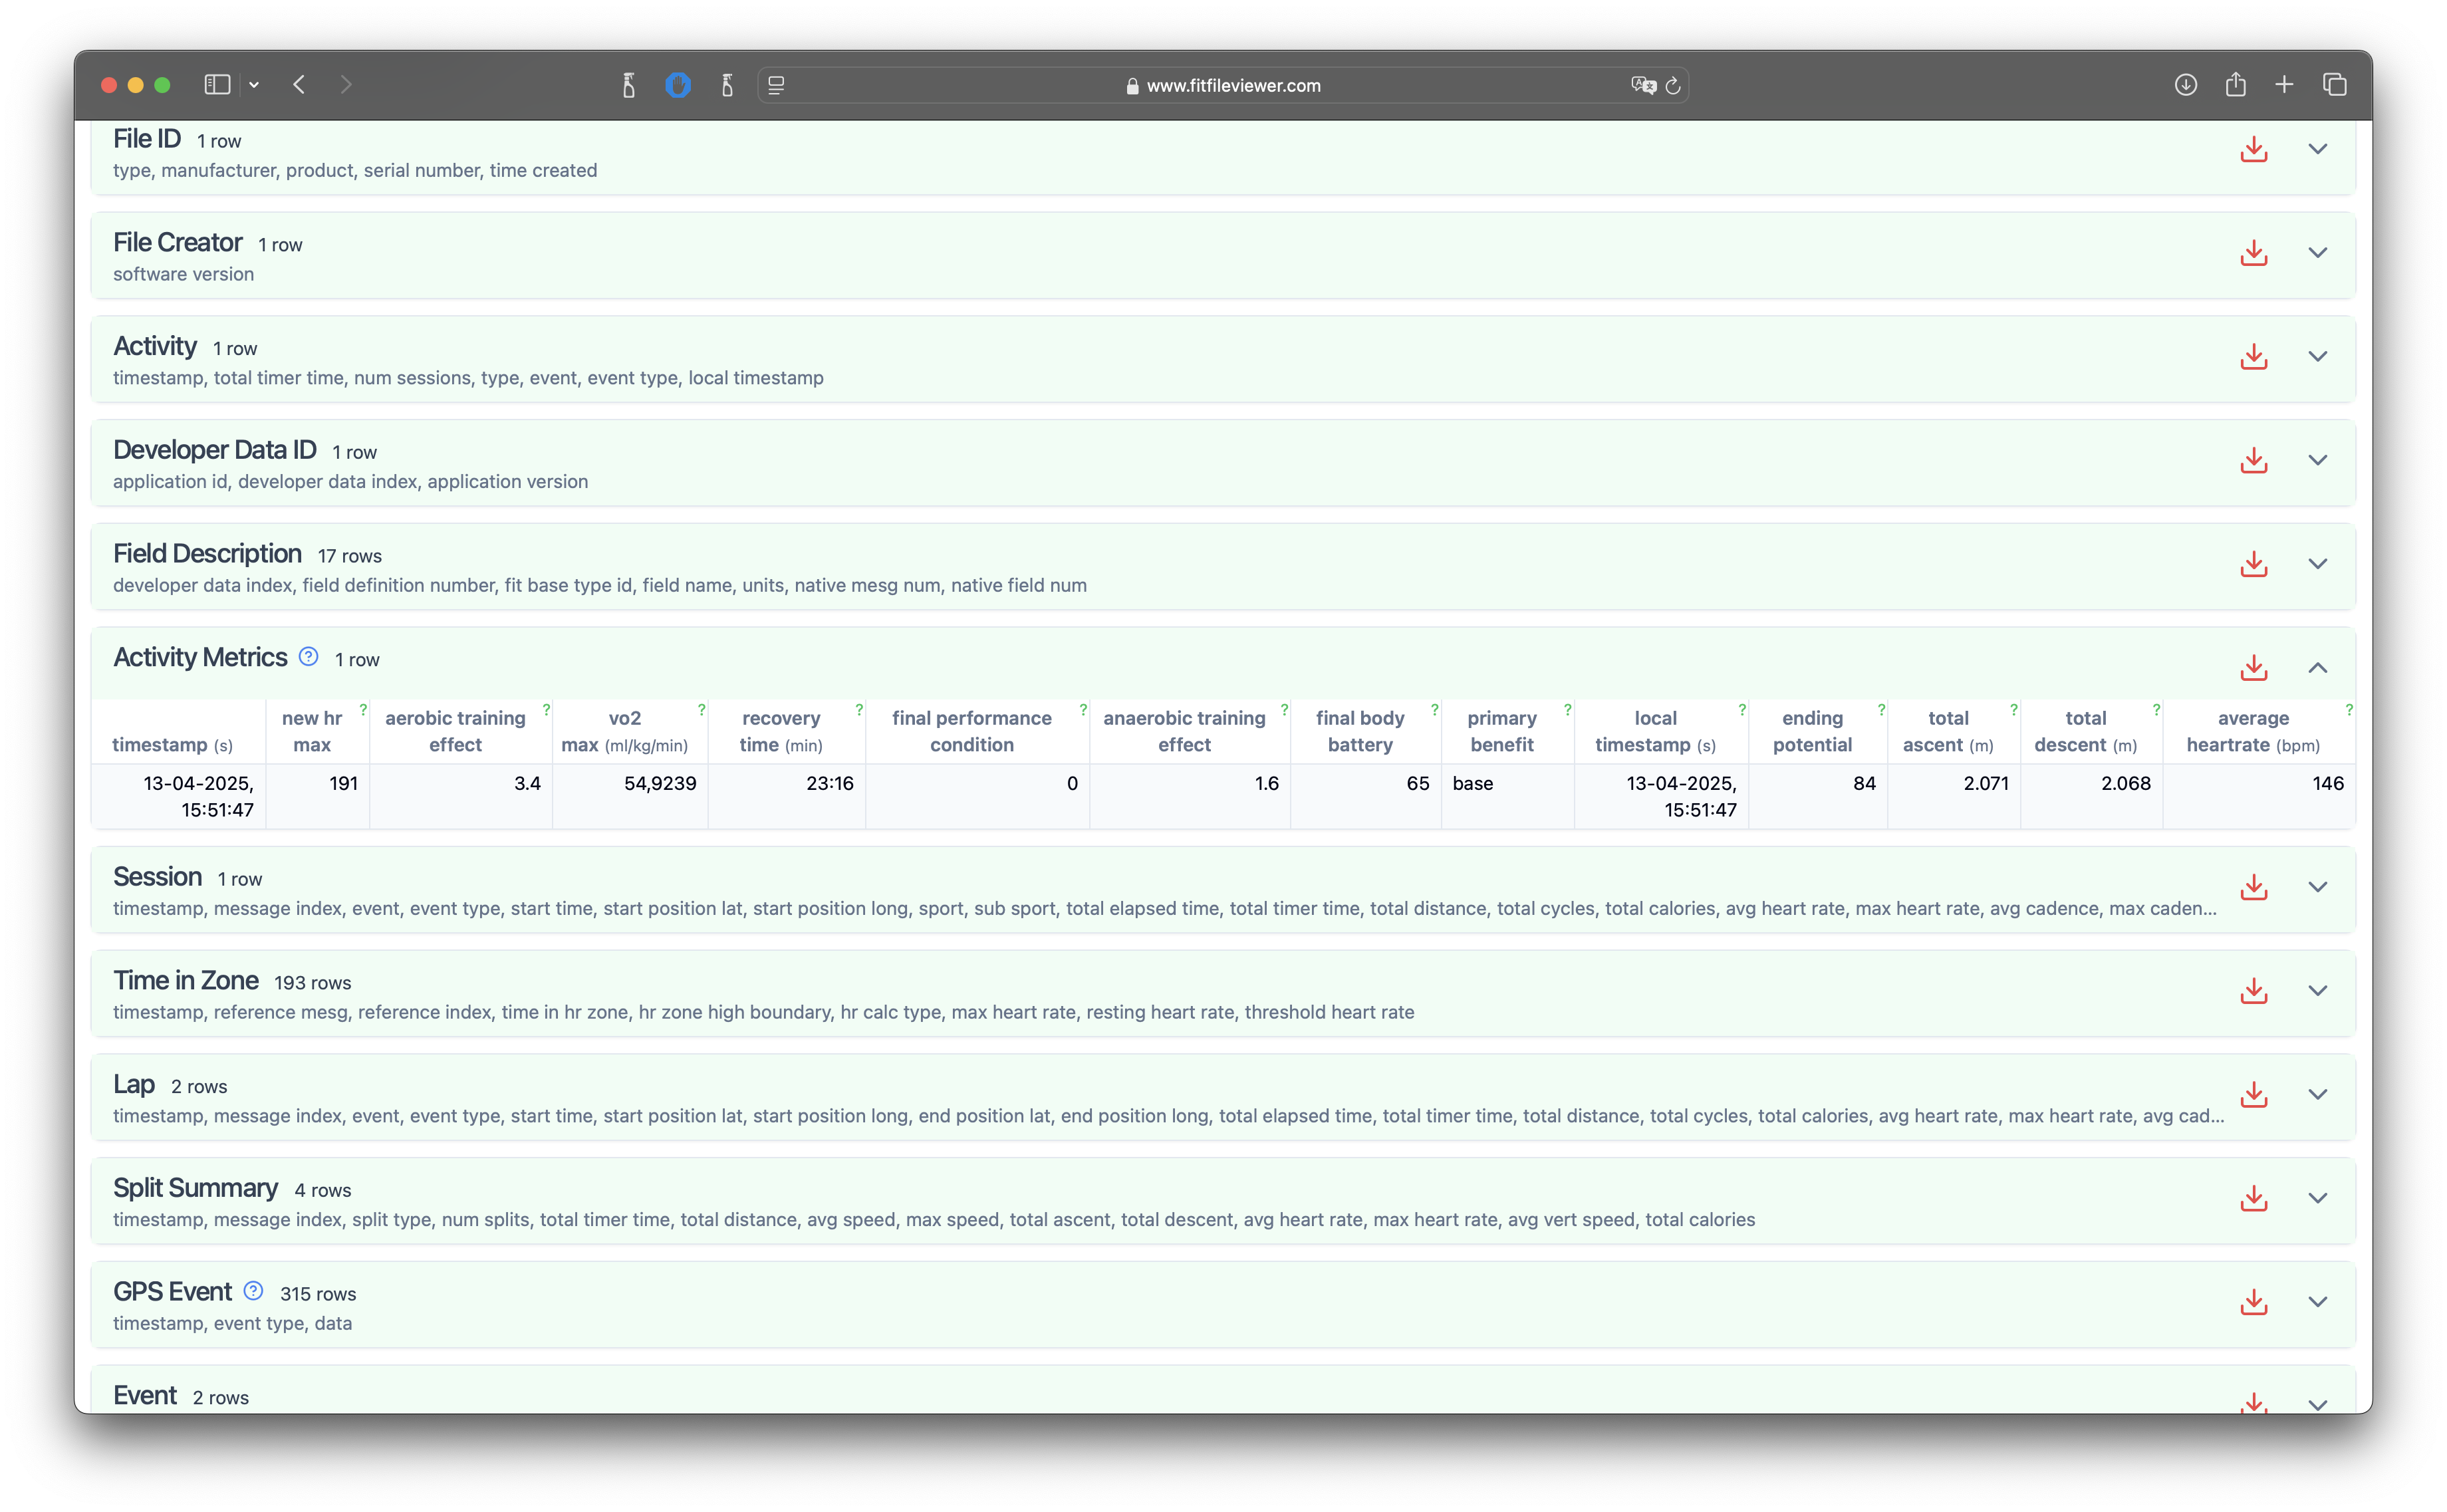Viewport: 2447px width, 1512px height.
Task: Expand the File Creator section
Action: click(2317, 253)
